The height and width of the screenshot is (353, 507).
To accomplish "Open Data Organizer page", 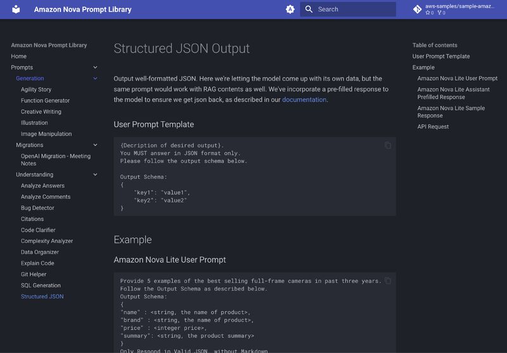I will coord(40,252).
